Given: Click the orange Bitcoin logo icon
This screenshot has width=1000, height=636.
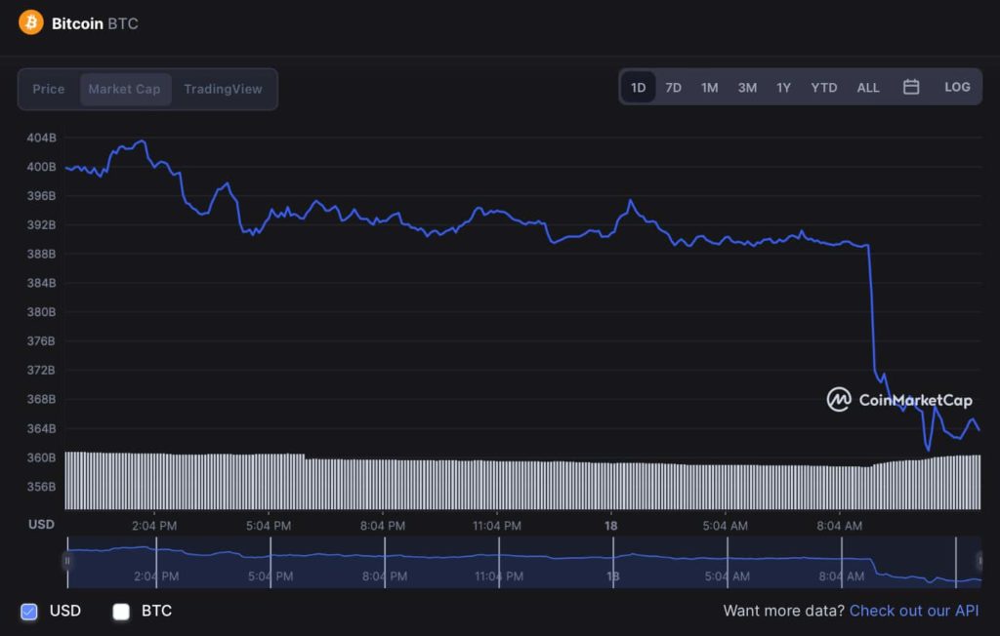Looking at the screenshot, I should (30, 23).
